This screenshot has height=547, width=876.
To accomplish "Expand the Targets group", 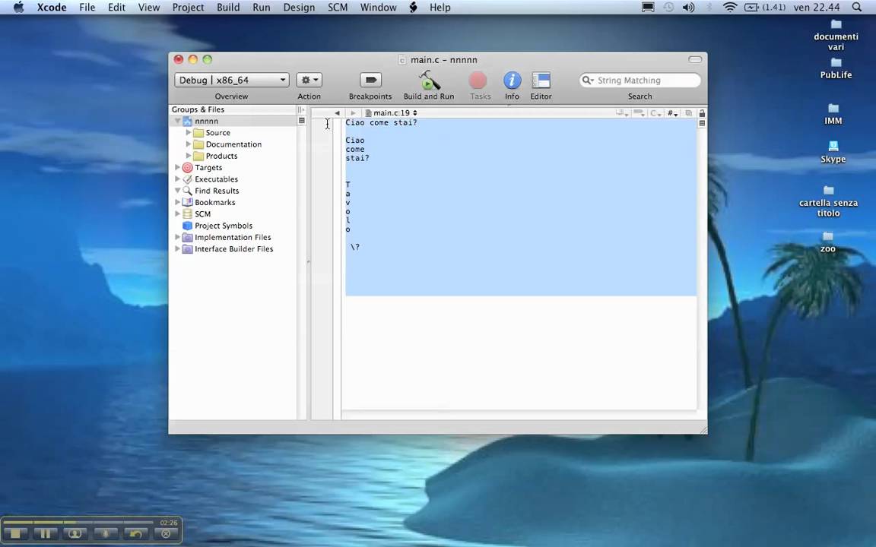I will [178, 167].
